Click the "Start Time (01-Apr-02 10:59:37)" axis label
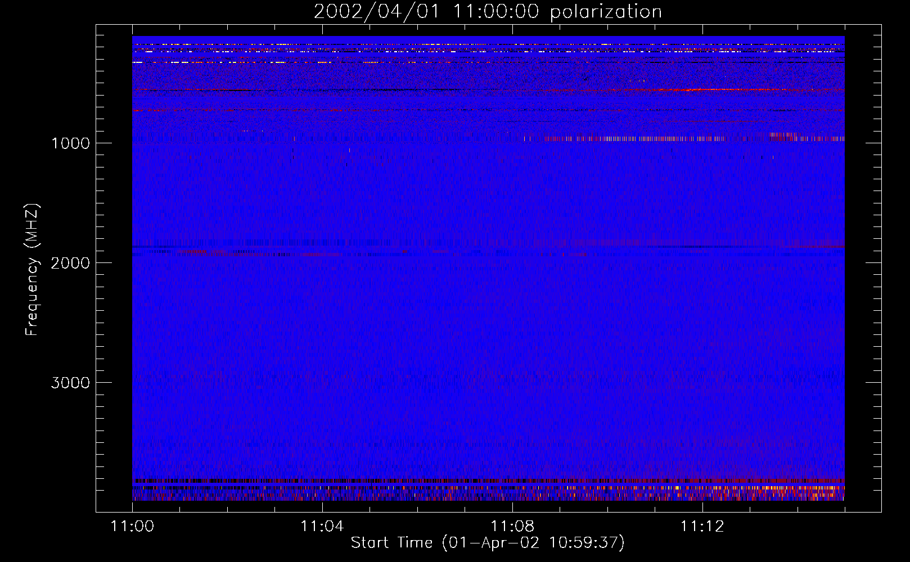910x562 pixels. click(x=488, y=543)
